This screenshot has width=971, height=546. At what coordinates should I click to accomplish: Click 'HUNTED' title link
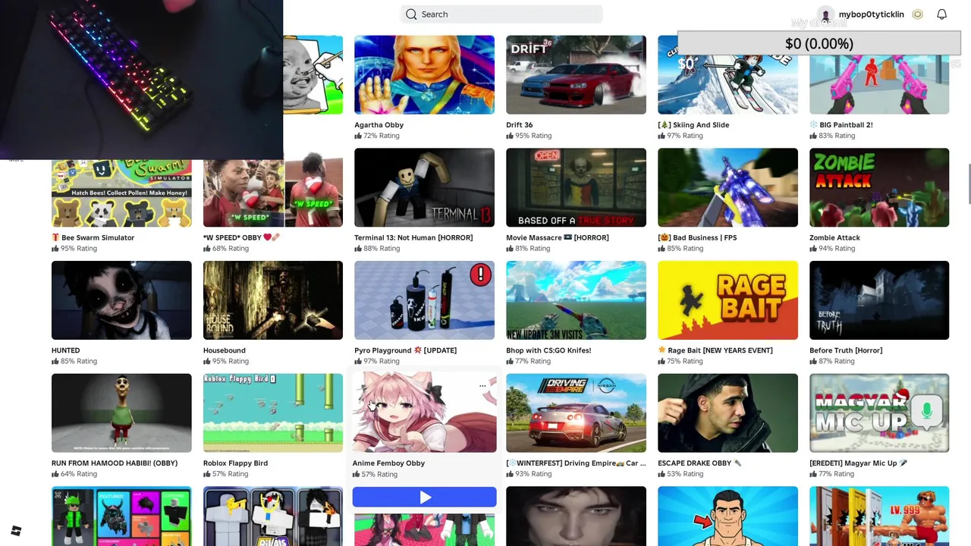click(x=65, y=350)
